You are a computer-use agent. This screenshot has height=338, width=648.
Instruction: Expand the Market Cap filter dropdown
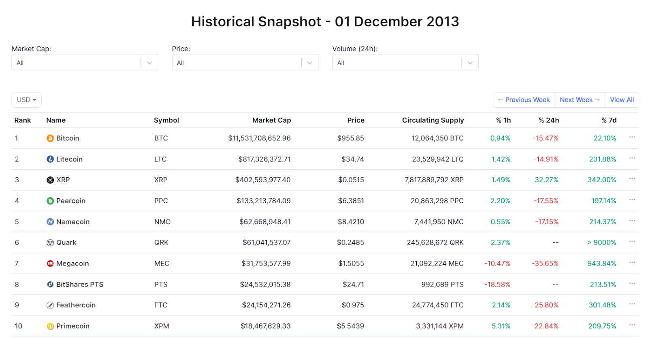149,63
